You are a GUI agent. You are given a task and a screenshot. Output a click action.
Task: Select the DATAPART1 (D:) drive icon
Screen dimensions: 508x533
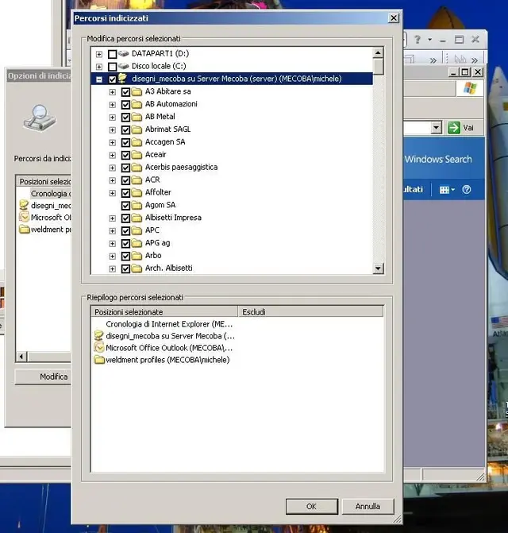click(124, 53)
